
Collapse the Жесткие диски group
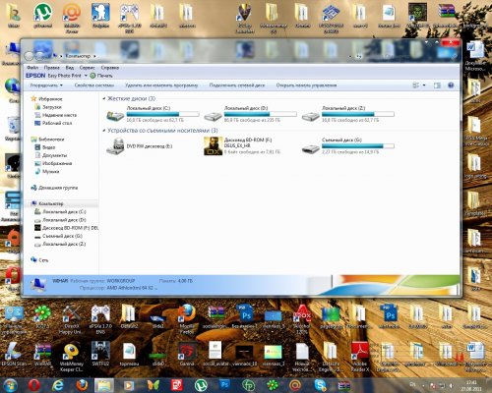104,98
